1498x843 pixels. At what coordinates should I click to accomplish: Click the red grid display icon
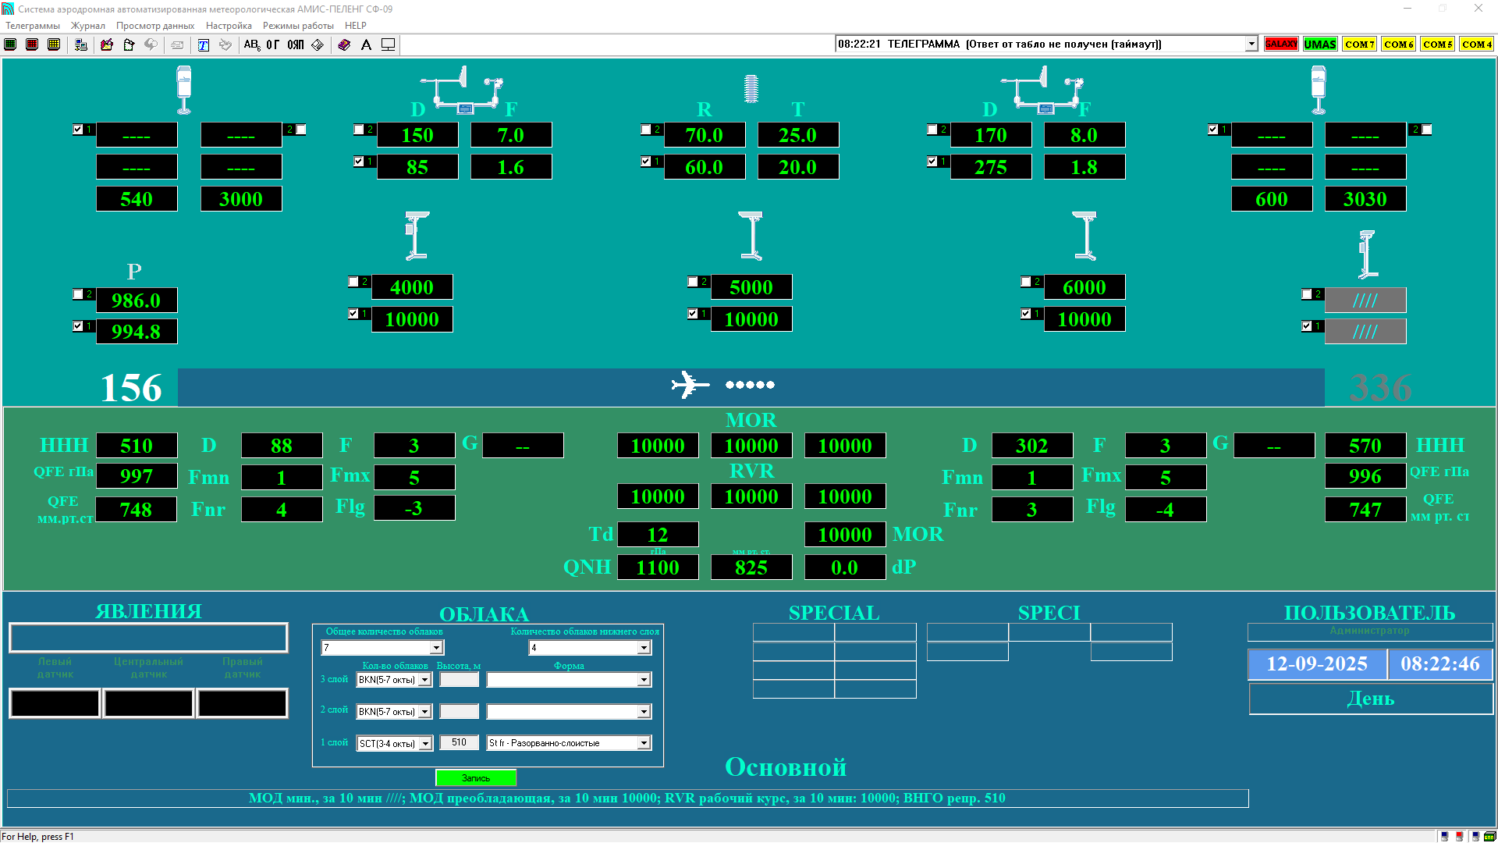32,44
